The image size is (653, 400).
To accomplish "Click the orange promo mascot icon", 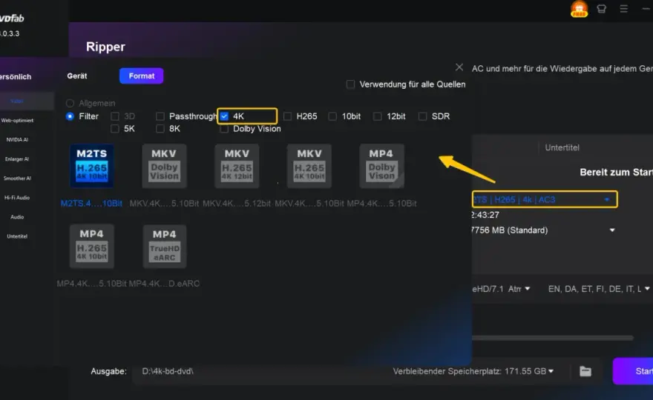I will click(579, 9).
